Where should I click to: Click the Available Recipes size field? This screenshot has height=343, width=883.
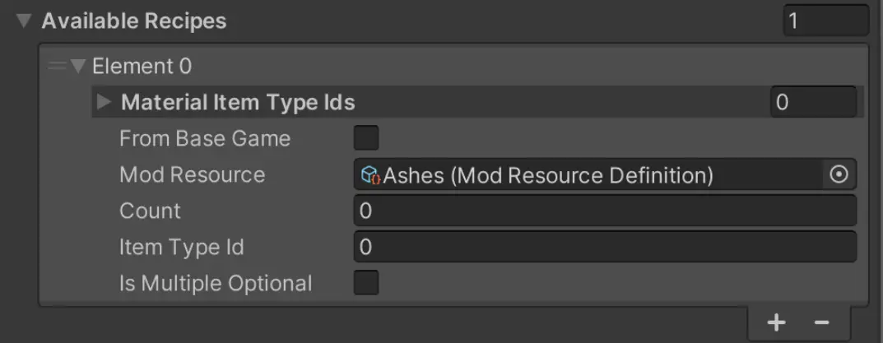[826, 21]
